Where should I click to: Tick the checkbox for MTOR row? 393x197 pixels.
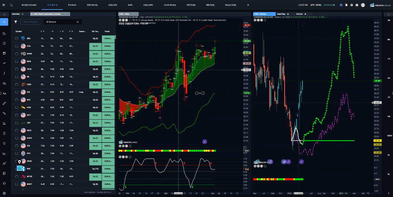[17, 177]
